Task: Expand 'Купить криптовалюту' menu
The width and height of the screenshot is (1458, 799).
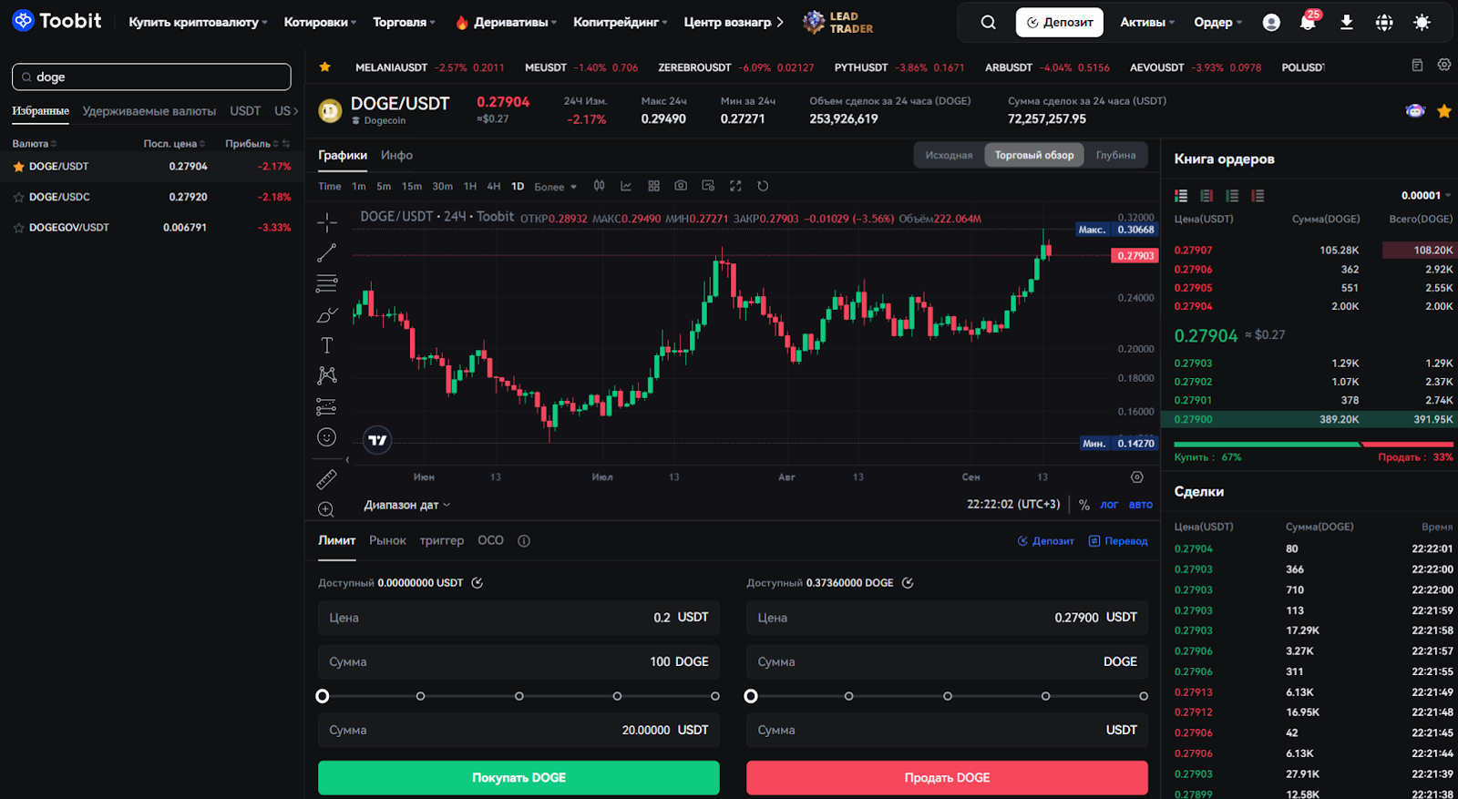Action: tap(198, 22)
